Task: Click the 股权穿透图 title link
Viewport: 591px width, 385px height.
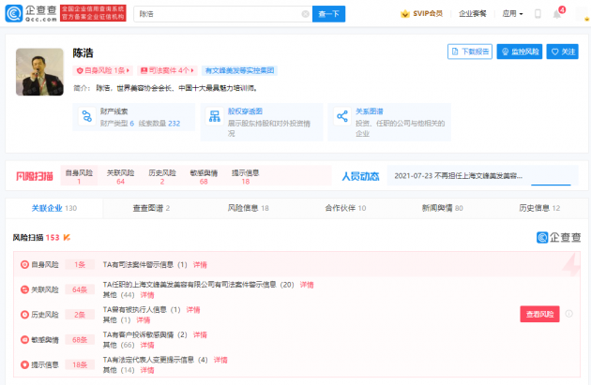Action: coord(245,111)
